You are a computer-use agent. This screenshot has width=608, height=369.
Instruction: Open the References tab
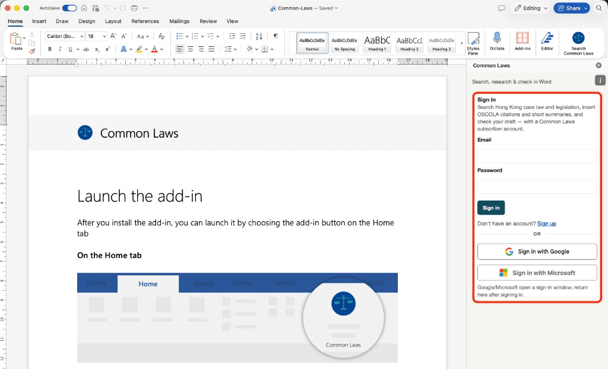145,21
